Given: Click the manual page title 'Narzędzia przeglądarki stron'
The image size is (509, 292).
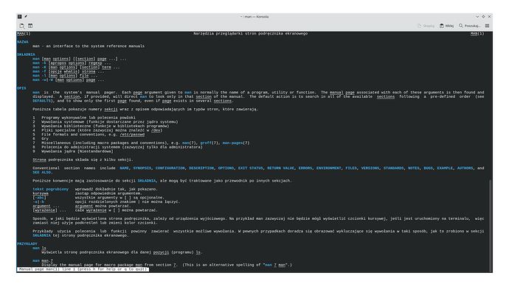Looking at the screenshot, I should coord(250,34).
